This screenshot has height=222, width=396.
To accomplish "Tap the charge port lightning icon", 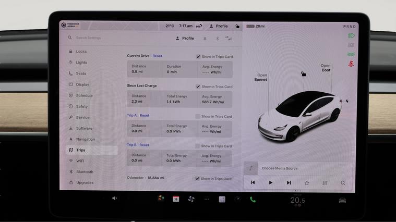I will tap(347, 101).
